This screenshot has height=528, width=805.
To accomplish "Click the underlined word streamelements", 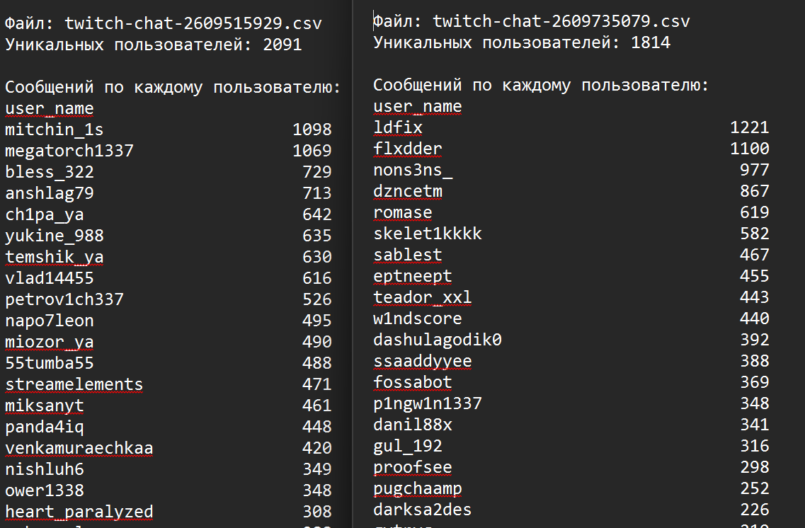I will point(74,384).
